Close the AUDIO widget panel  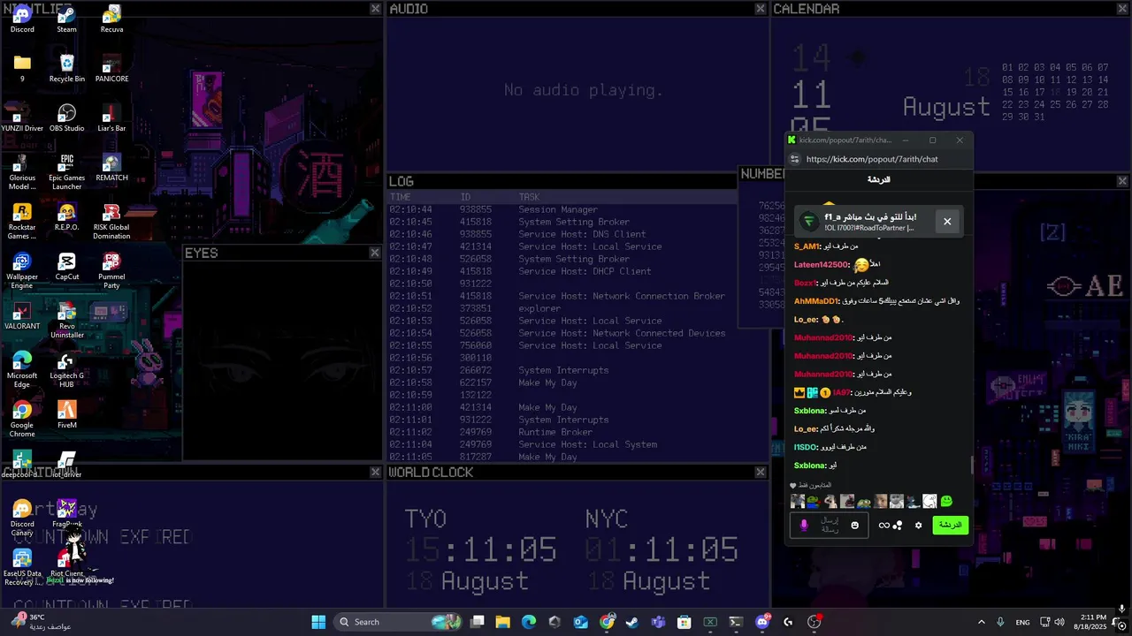pos(761,9)
